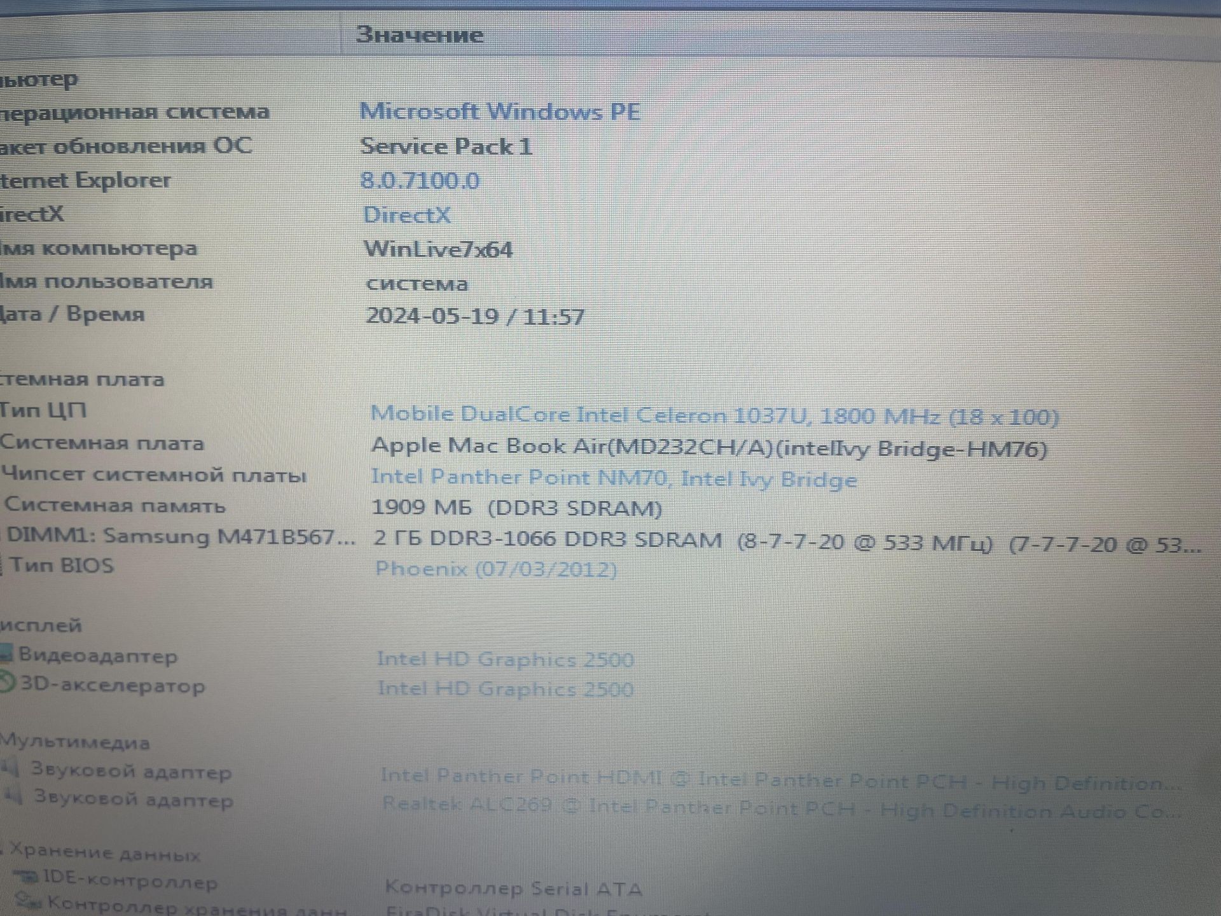Open the blue DirectX value link
This screenshot has height=916, width=1221.
[407, 214]
